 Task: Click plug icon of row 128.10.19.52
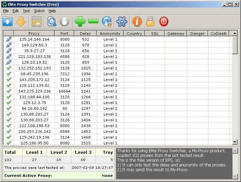tap(9, 62)
